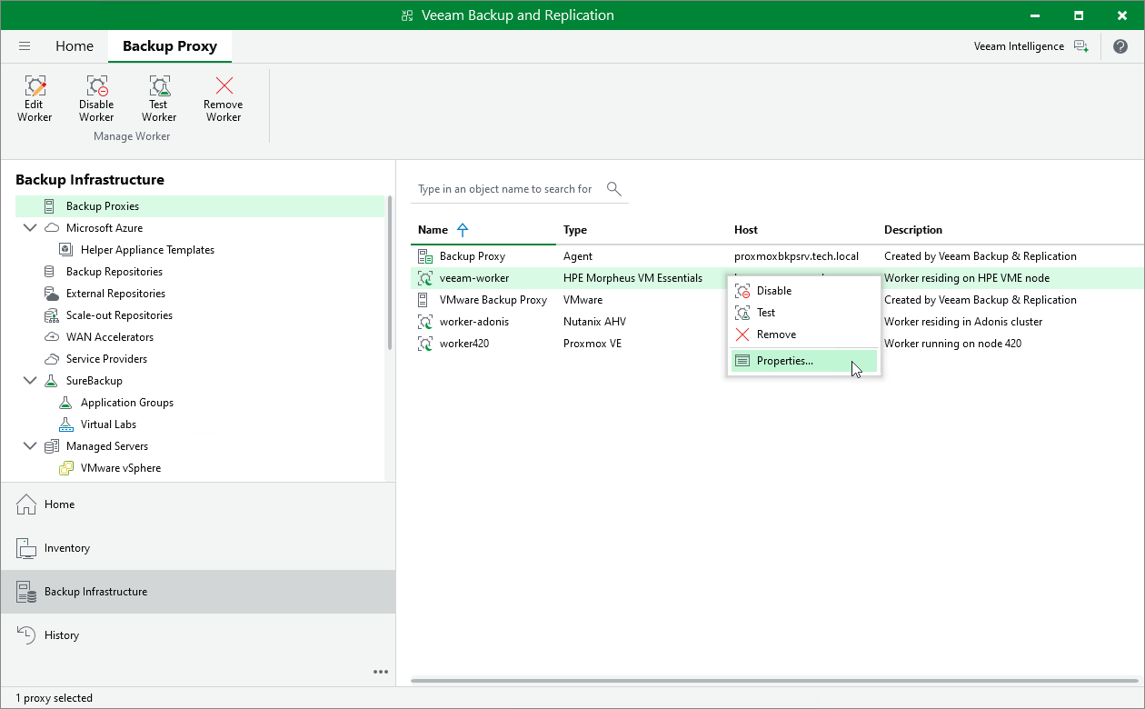
Task: Collapse the Microsoft Azure tree node
Action: [x=30, y=228]
